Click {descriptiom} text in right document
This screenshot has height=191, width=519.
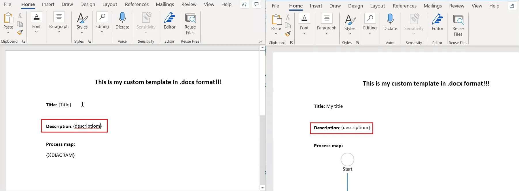point(356,128)
